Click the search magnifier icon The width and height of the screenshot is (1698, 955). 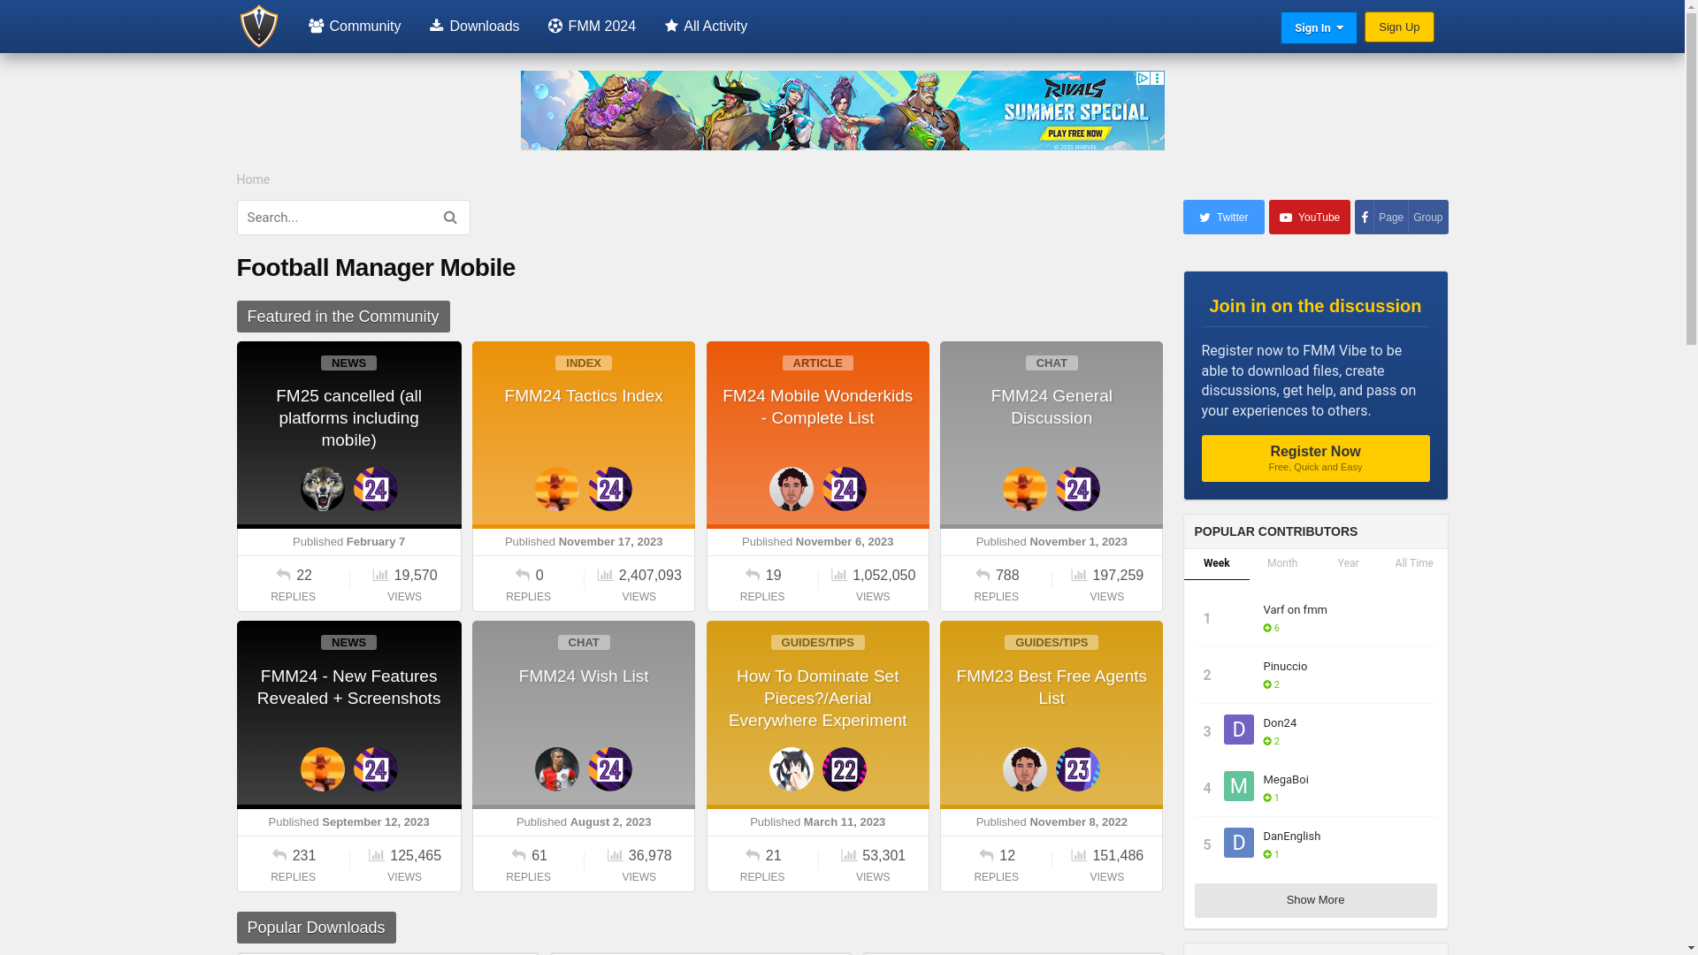450,218
